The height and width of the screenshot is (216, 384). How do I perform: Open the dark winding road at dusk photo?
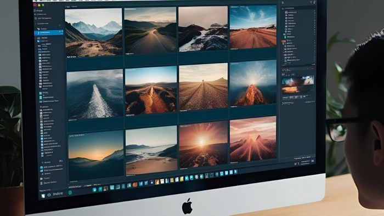[150, 31]
